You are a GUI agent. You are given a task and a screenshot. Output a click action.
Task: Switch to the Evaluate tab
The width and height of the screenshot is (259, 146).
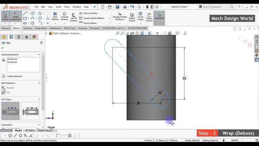[83, 28]
